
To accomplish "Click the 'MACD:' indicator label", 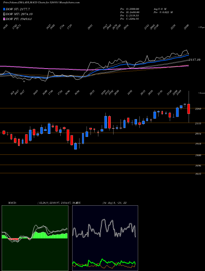I will (x=12, y=203).
